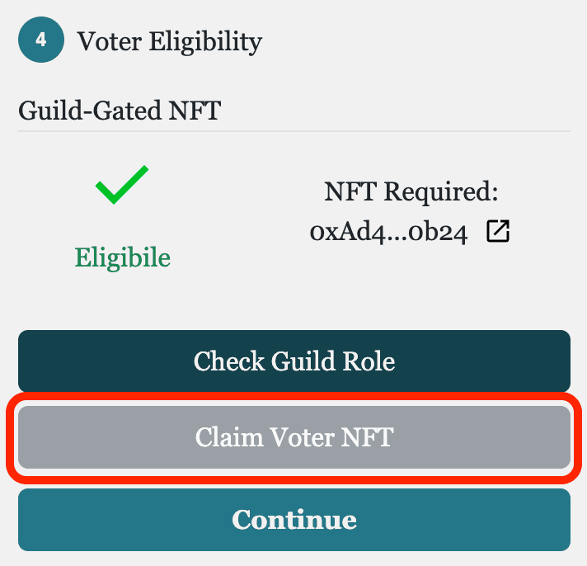The image size is (587, 566).
Task: Click the greyed-out Claim Voter NFT button label
Action: [294, 437]
